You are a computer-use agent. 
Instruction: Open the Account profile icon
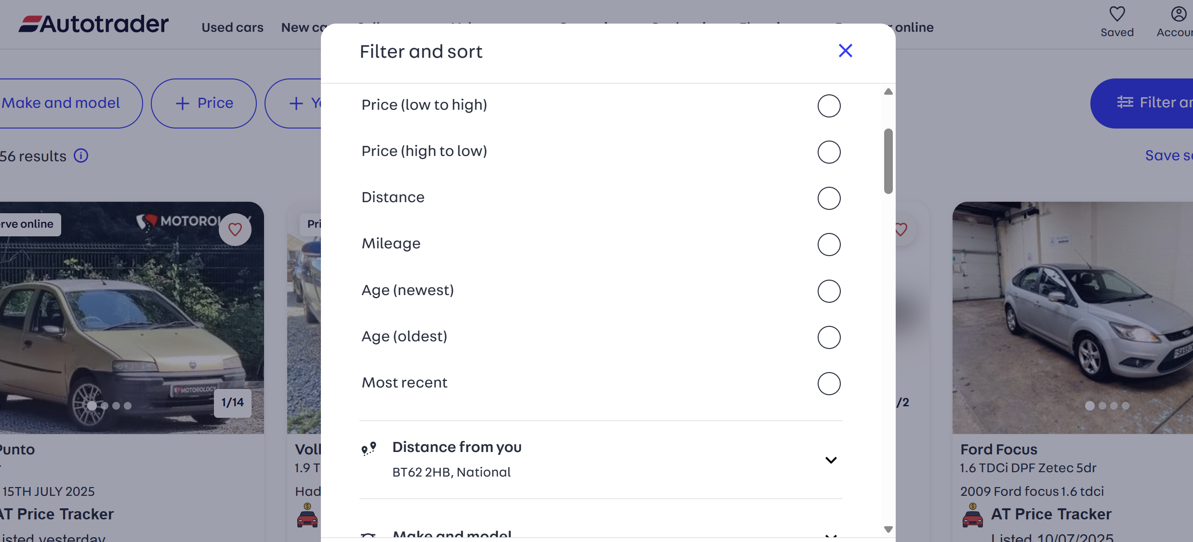click(x=1179, y=14)
